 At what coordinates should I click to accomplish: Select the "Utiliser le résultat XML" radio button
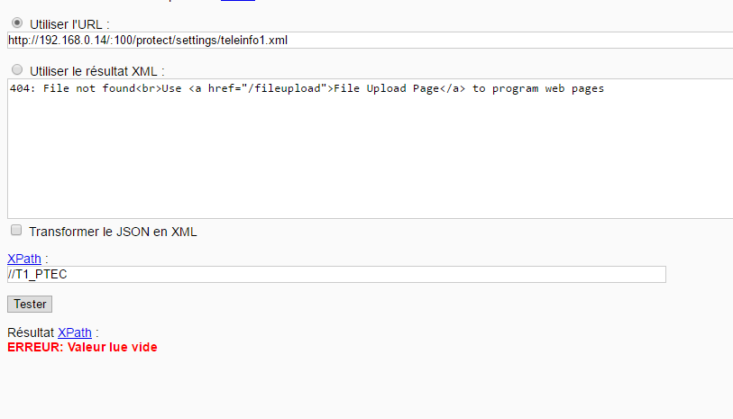pos(17,69)
